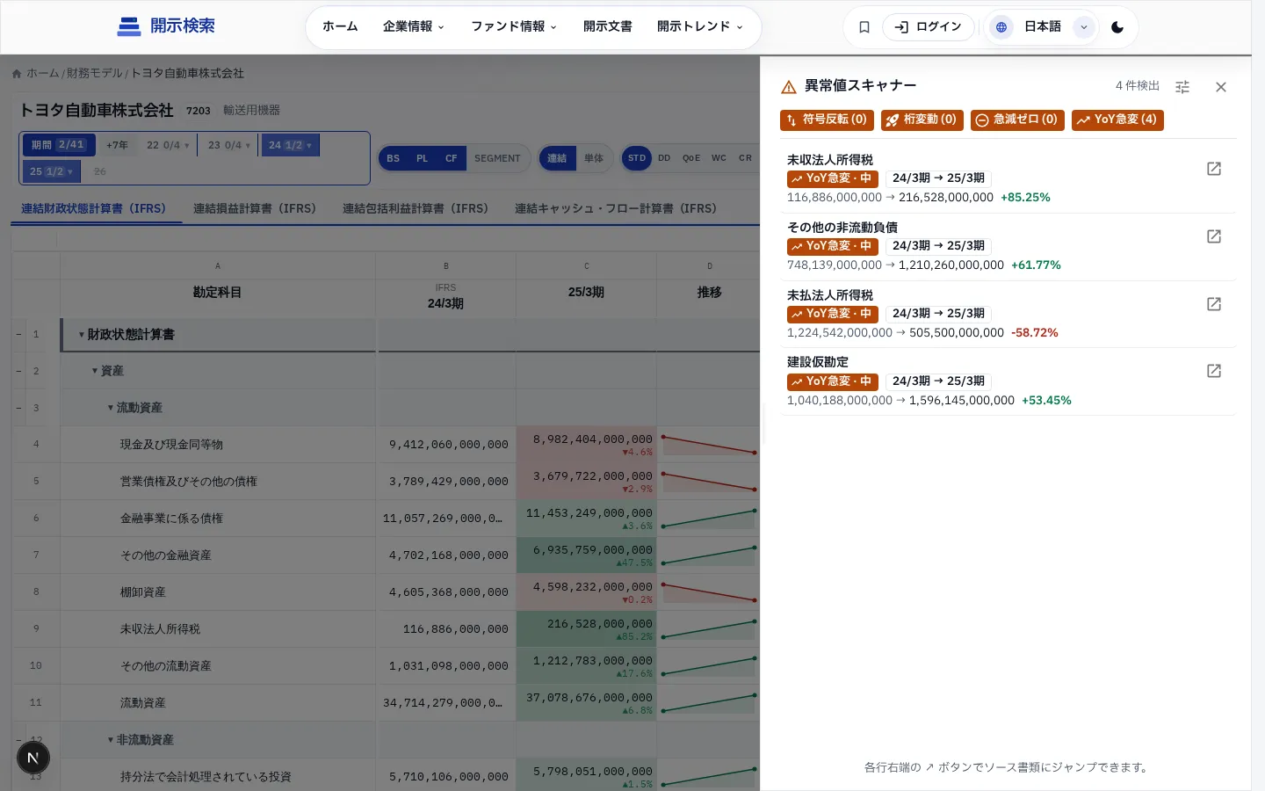The height and width of the screenshot is (791, 1265).
Task: Switch to 連結包括利益計算書 (IFRS) tab
Action: [416, 208]
